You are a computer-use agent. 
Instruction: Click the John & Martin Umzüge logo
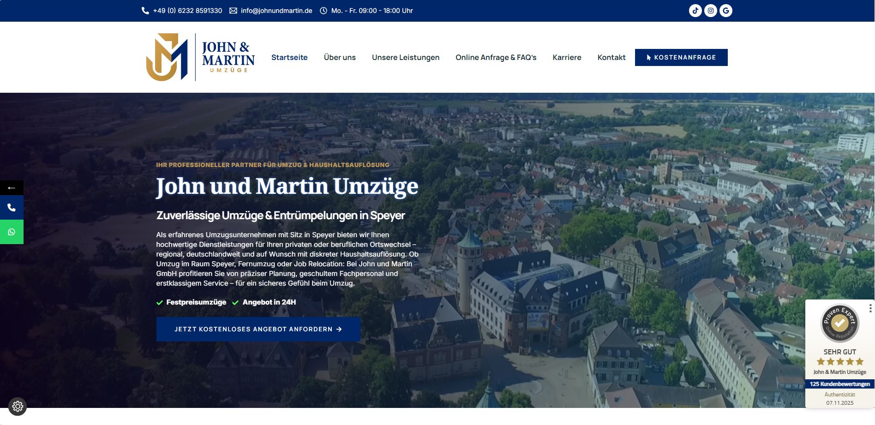coord(200,57)
